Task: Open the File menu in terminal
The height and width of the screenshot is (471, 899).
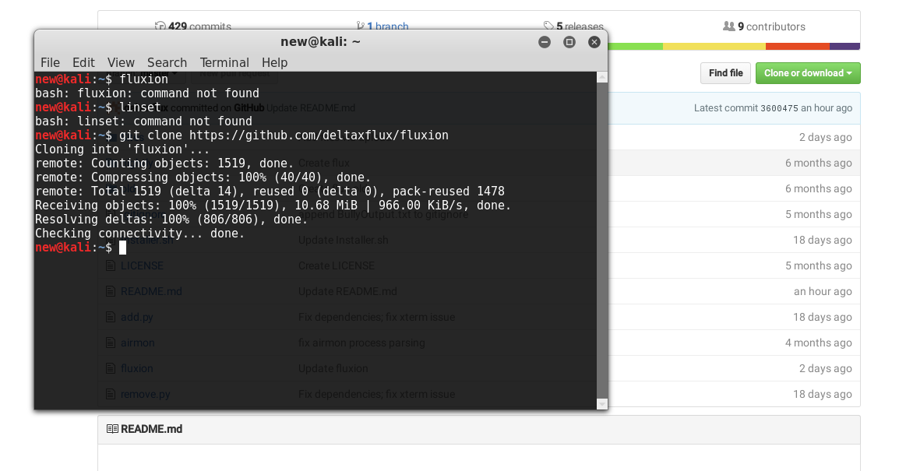Action: coord(50,62)
